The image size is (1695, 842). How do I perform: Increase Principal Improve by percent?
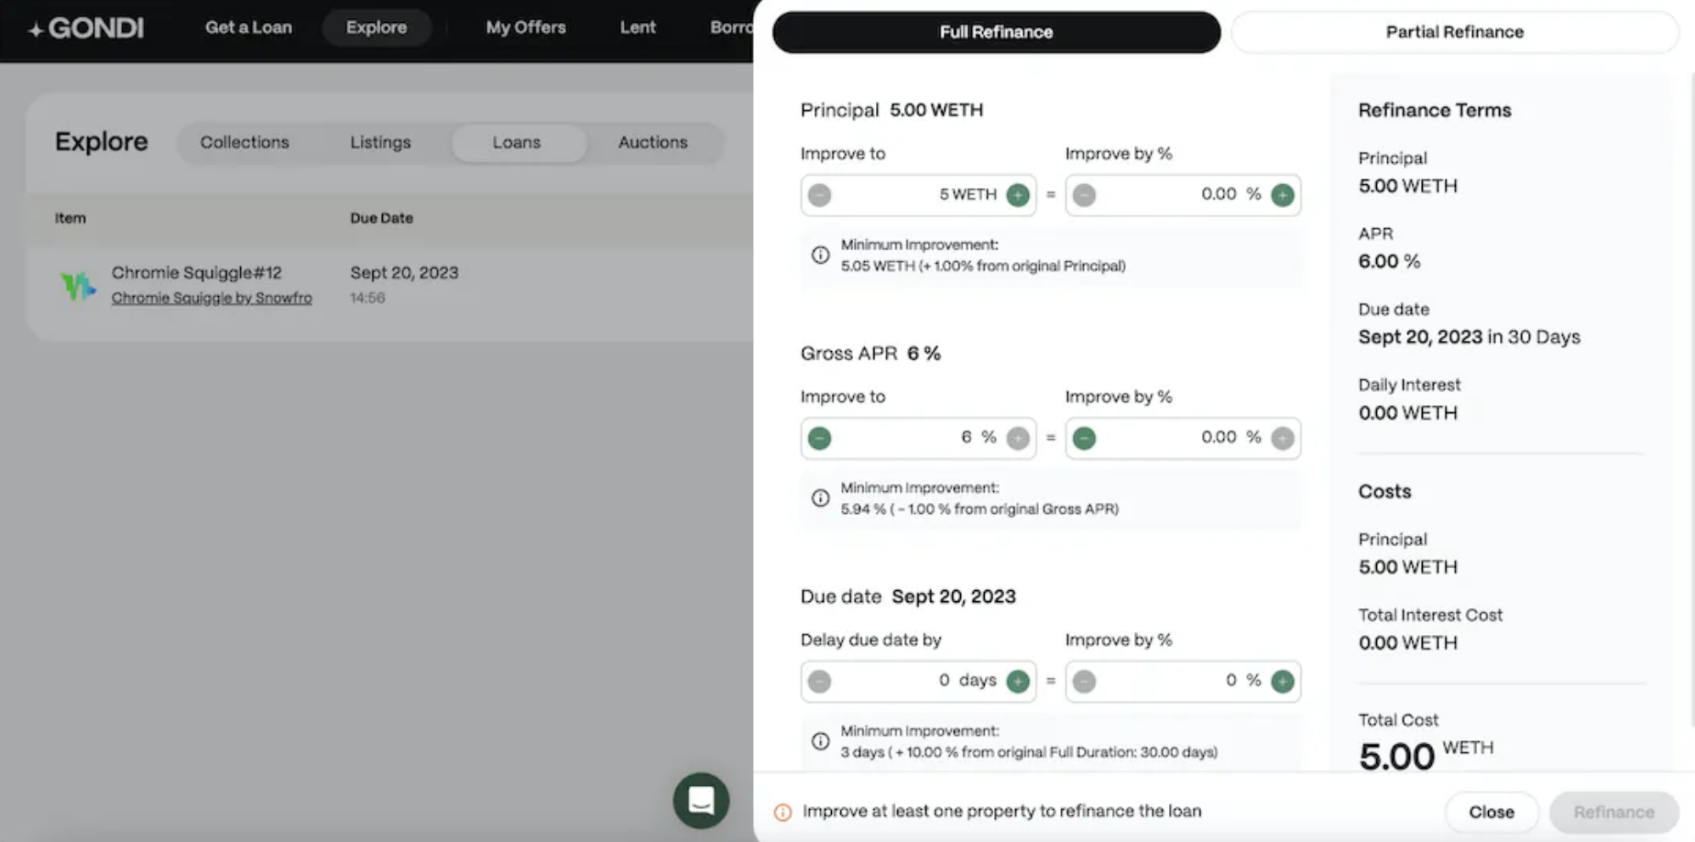click(x=1283, y=195)
